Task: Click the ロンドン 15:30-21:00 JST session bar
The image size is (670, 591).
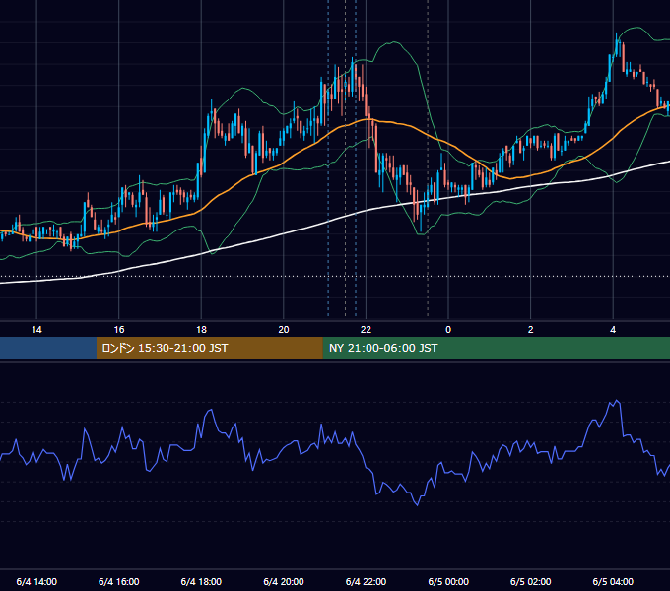Action: pos(209,348)
